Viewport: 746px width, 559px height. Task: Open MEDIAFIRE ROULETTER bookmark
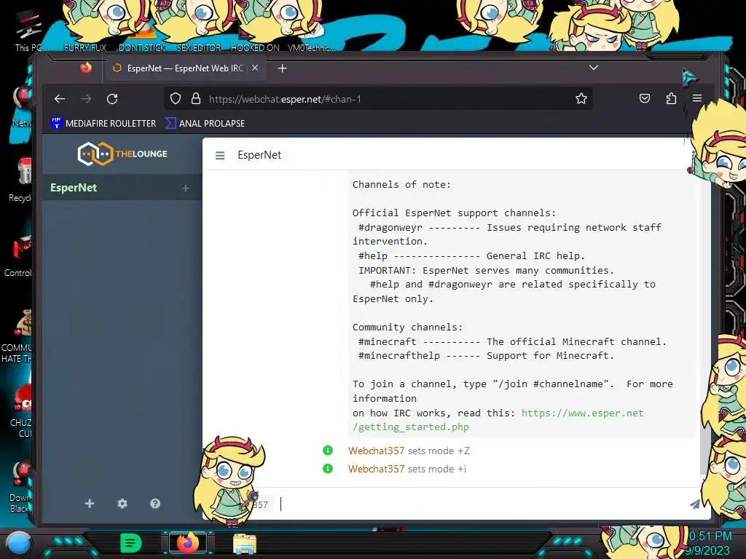103,124
